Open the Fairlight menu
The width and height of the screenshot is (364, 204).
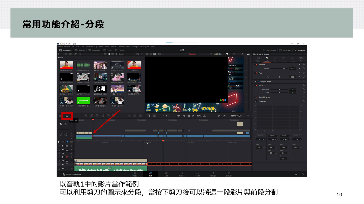click(135, 46)
